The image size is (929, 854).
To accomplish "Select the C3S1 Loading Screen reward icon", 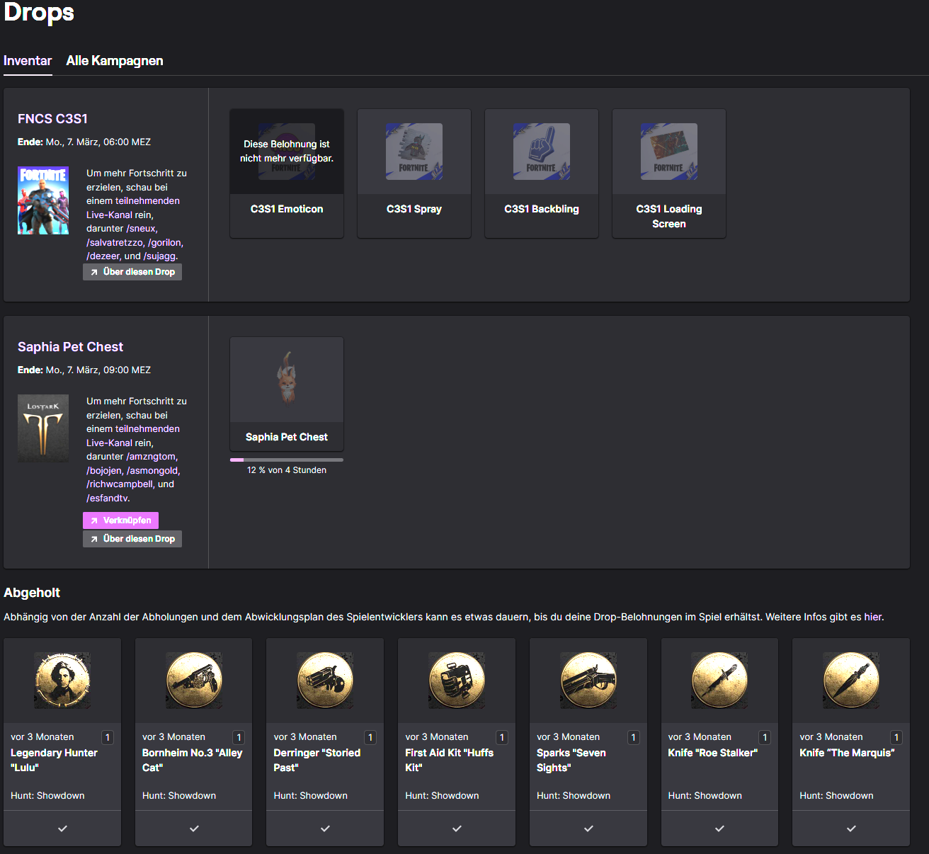I will click(x=669, y=152).
